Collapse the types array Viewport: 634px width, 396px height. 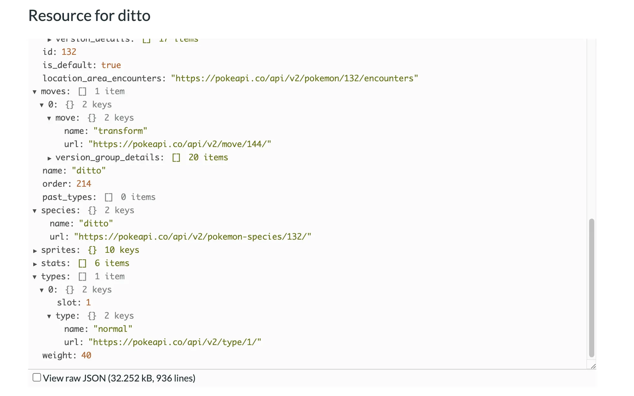(x=35, y=277)
